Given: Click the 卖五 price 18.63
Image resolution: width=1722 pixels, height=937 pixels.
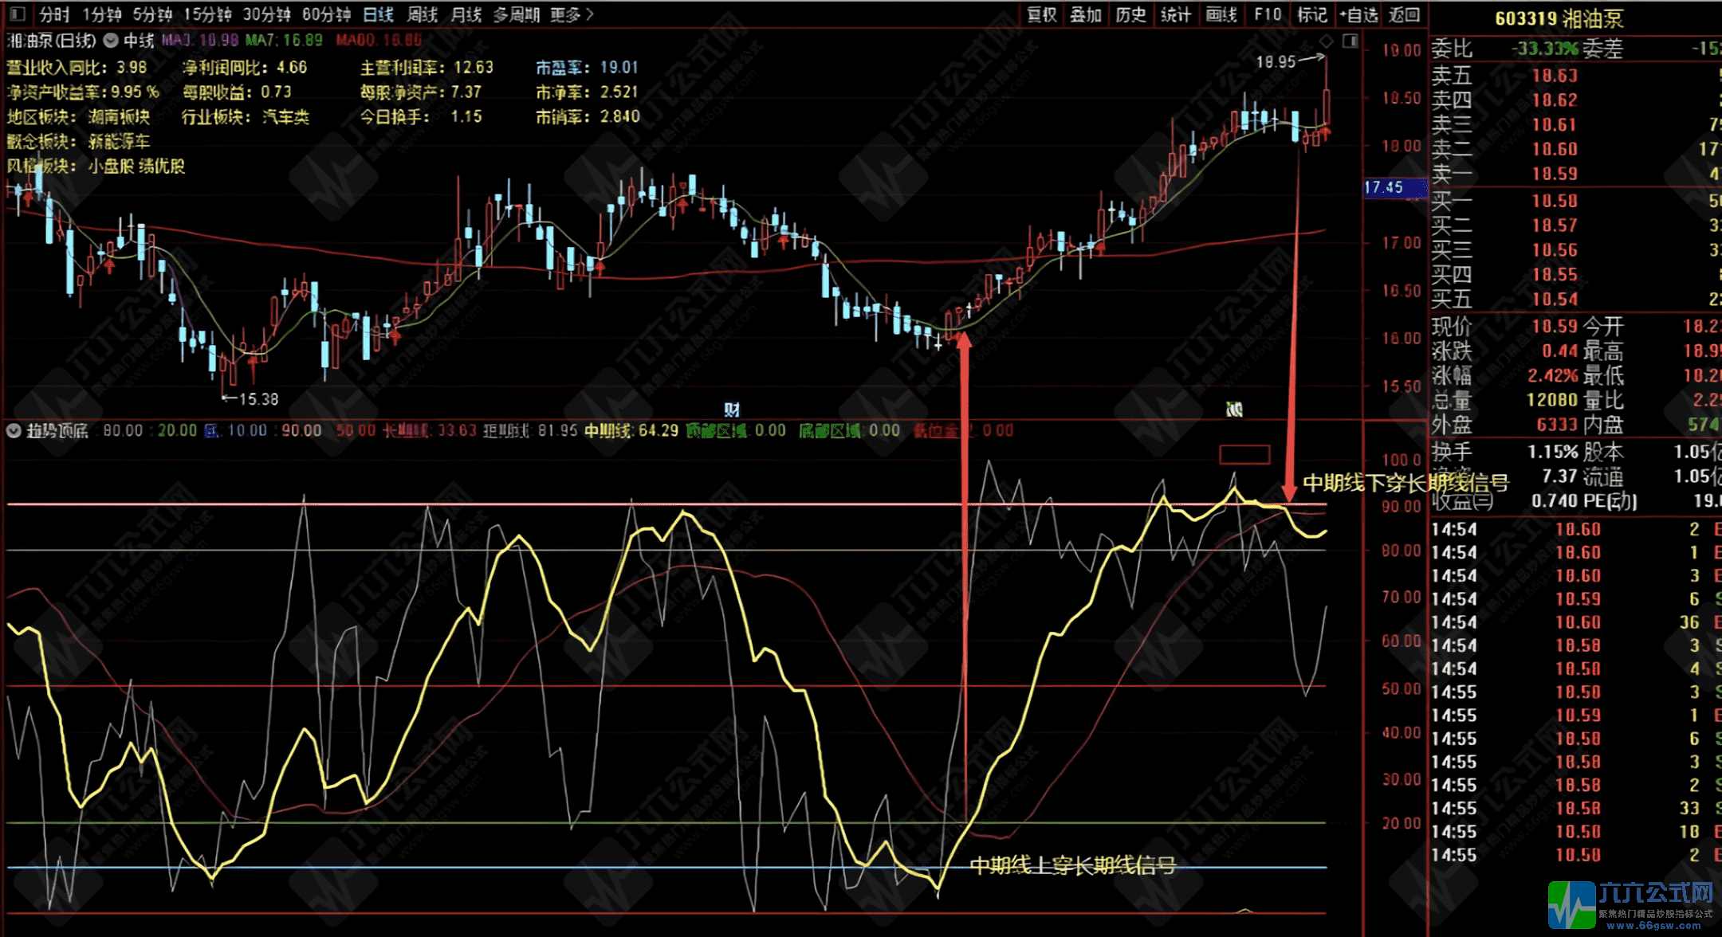Looking at the screenshot, I should click(x=1555, y=76).
